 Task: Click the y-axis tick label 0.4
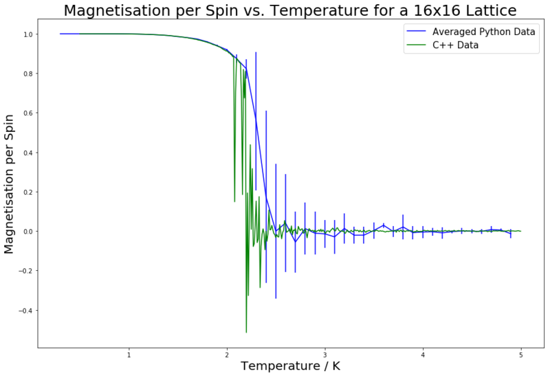tap(28, 153)
